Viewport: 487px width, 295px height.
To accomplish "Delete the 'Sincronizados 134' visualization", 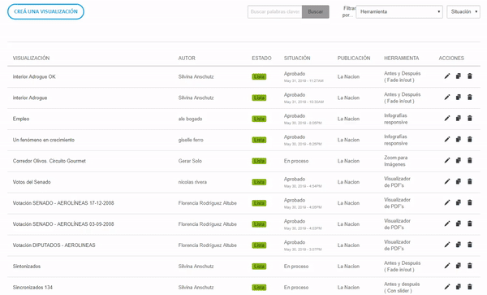I will [470, 287].
